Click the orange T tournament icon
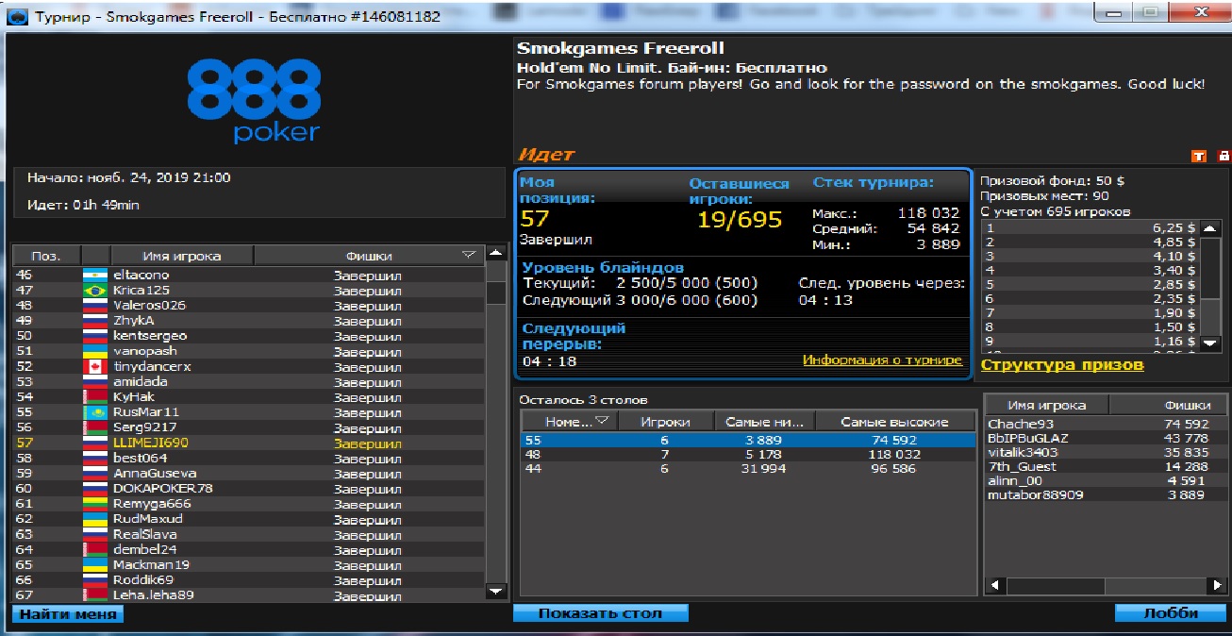 (1199, 156)
